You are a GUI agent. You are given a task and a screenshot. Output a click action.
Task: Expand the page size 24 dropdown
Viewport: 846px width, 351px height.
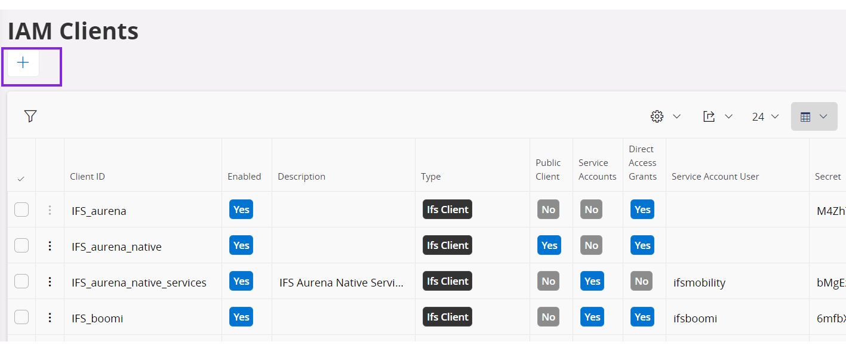[x=765, y=117]
